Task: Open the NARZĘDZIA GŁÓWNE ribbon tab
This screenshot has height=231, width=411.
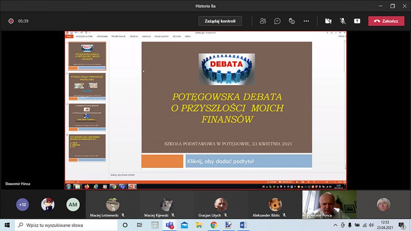Action: (x=84, y=36)
